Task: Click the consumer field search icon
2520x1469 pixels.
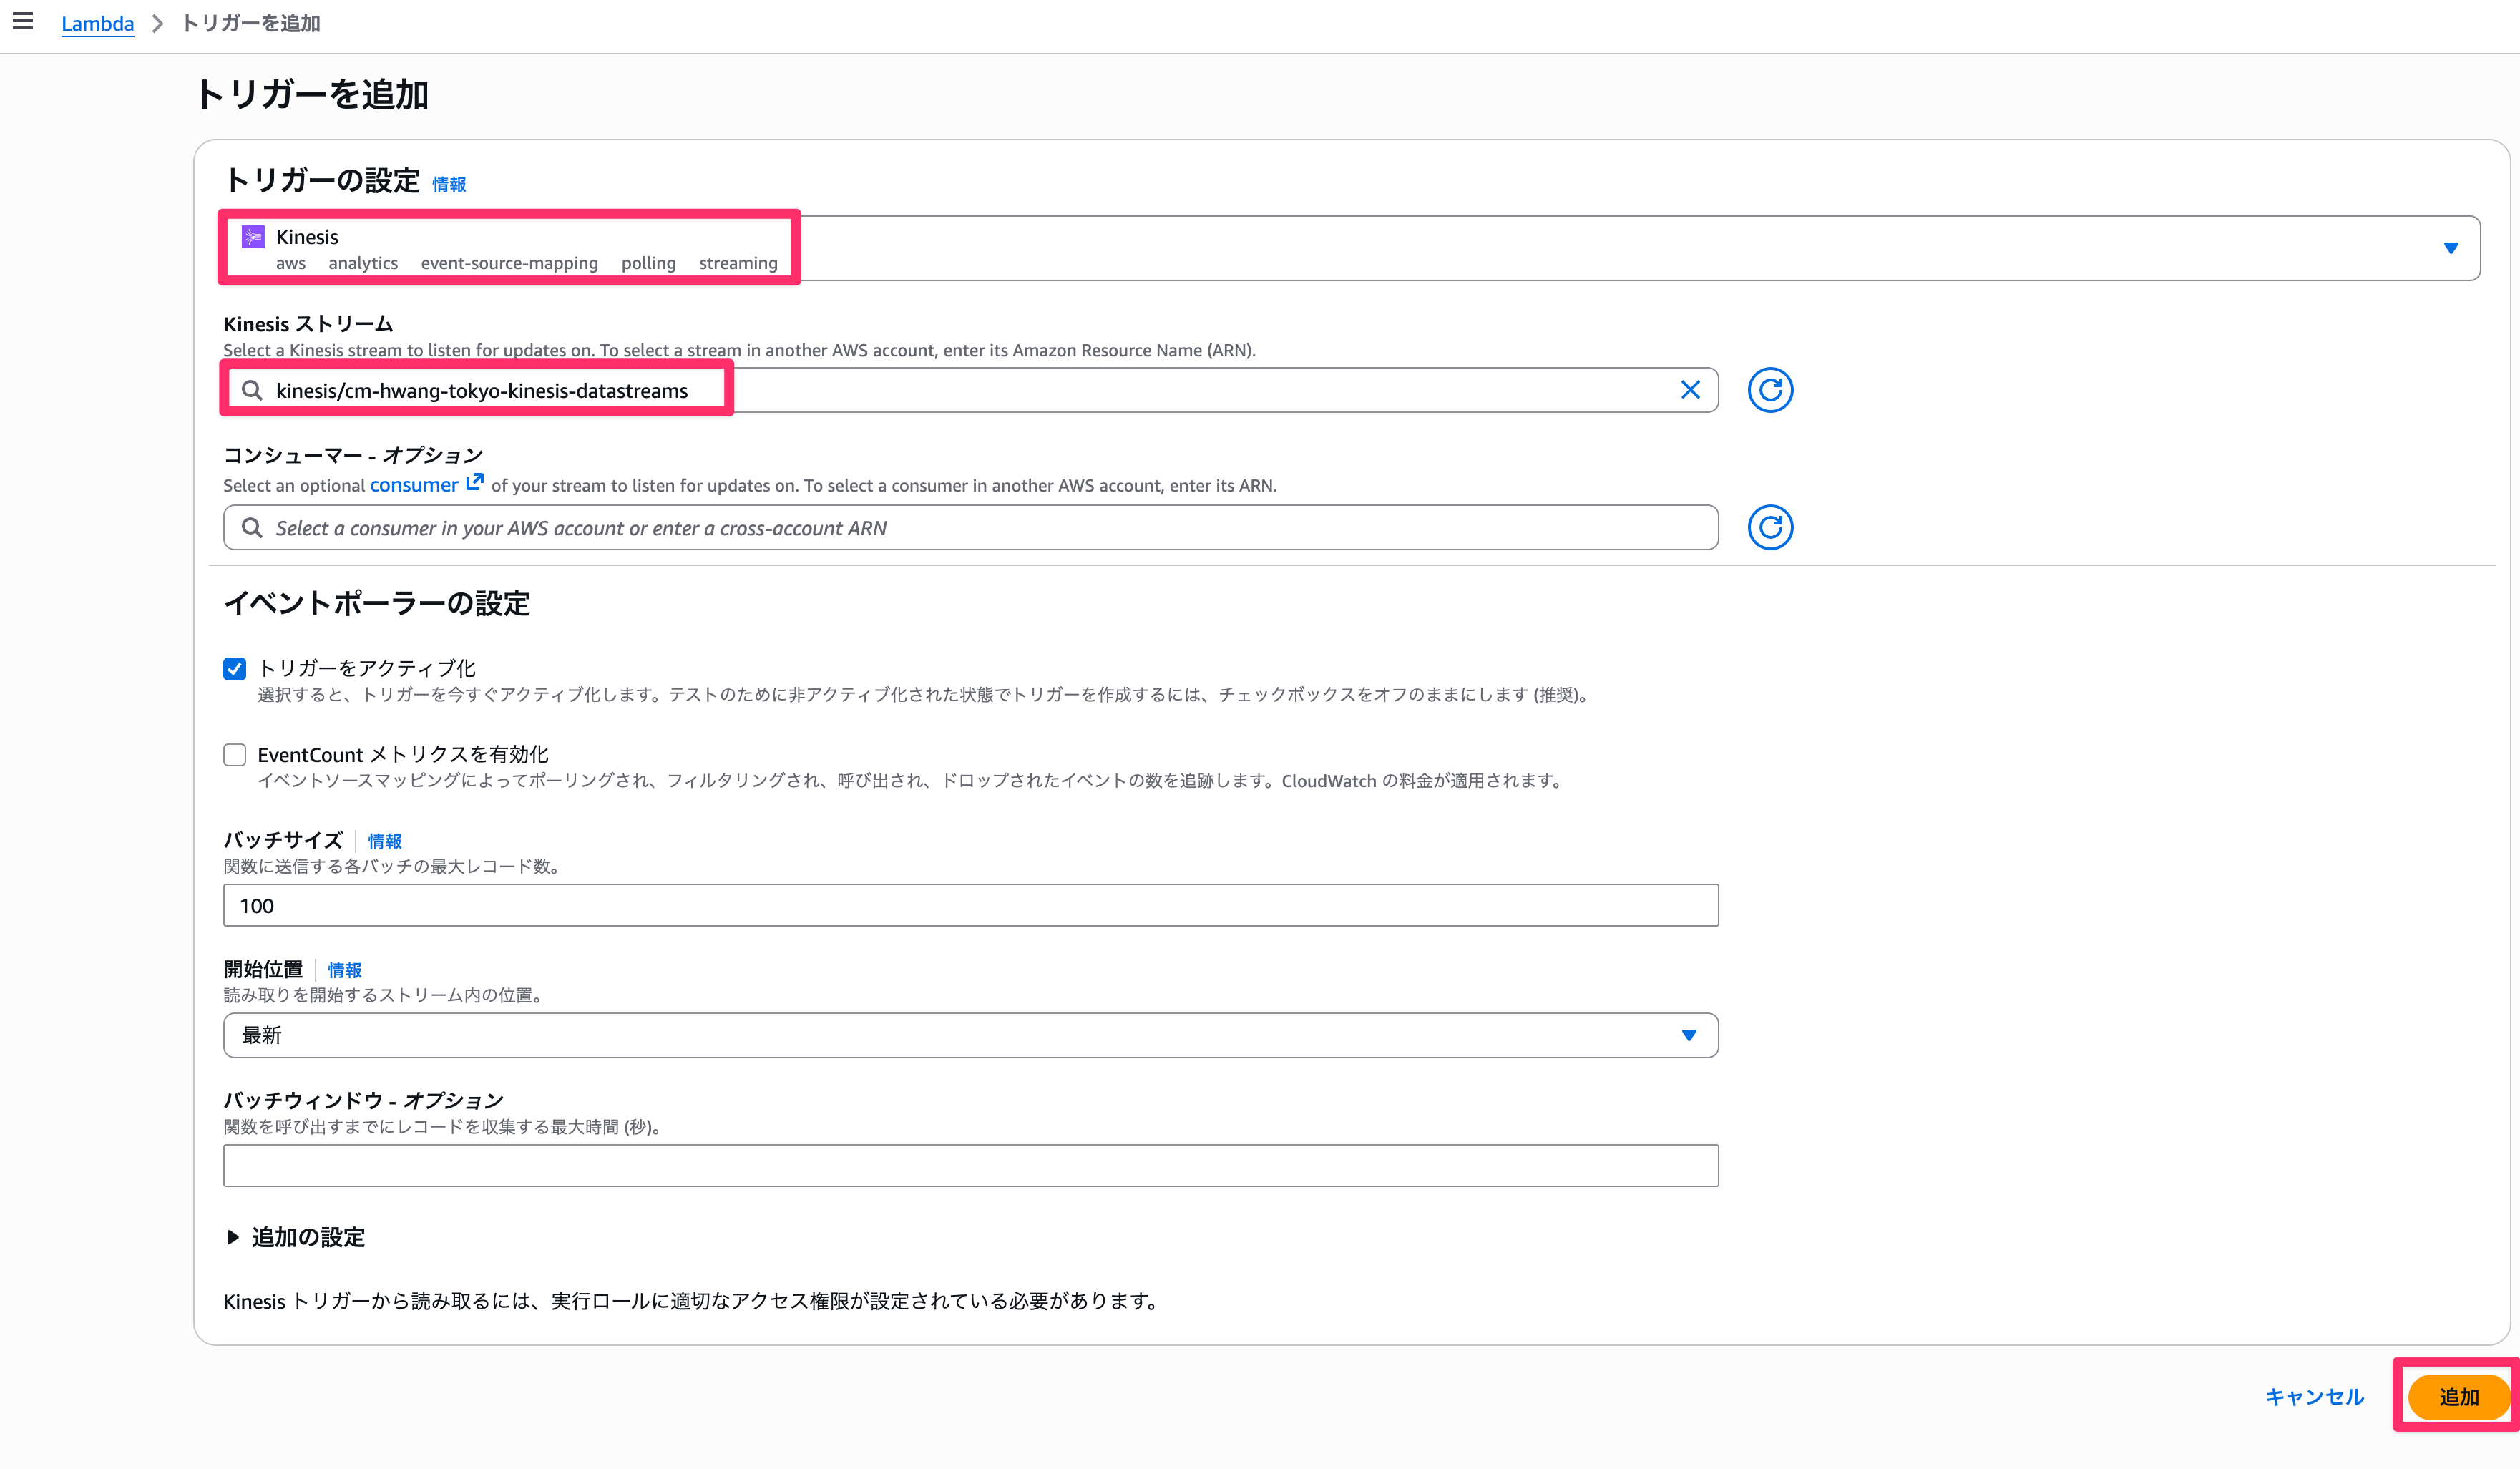Action: tap(252, 528)
